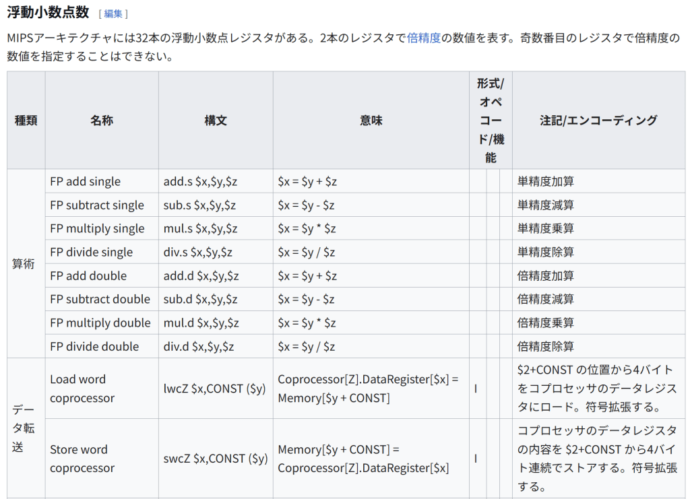The height and width of the screenshot is (499, 690).
Task: Click the 種類 column header
Action: pyautogui.click(x=26, y=121)
